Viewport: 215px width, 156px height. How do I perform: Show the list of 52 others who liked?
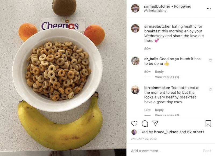pos(196,132)
